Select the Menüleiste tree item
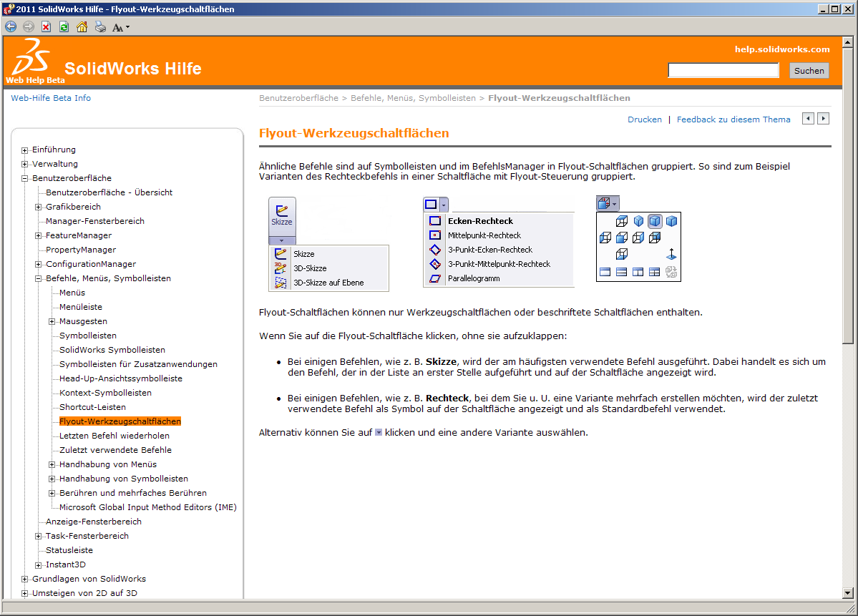Image resolution: width=858 pixels, height=616 pixels. point(81,307)
